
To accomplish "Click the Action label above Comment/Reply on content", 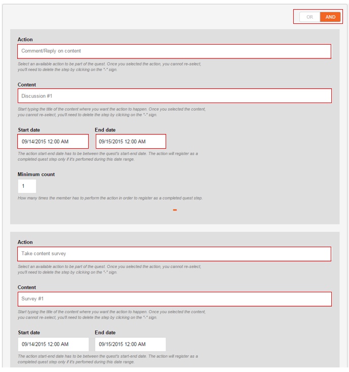I will click(x=25, y=40).
